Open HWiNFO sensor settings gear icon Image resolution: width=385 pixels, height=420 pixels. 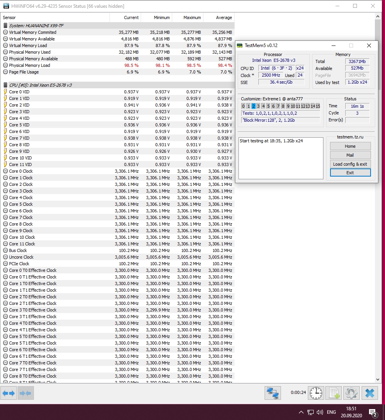tap(351, 393)
